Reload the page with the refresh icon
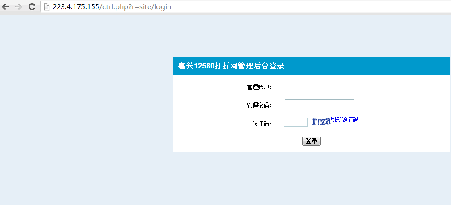Viewport: 451px width, 205px height. [32, 6]
